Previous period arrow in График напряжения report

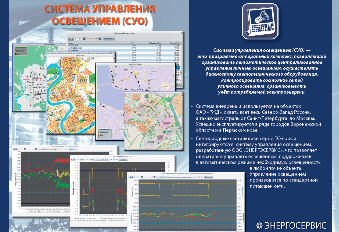[x=14, y=149]
